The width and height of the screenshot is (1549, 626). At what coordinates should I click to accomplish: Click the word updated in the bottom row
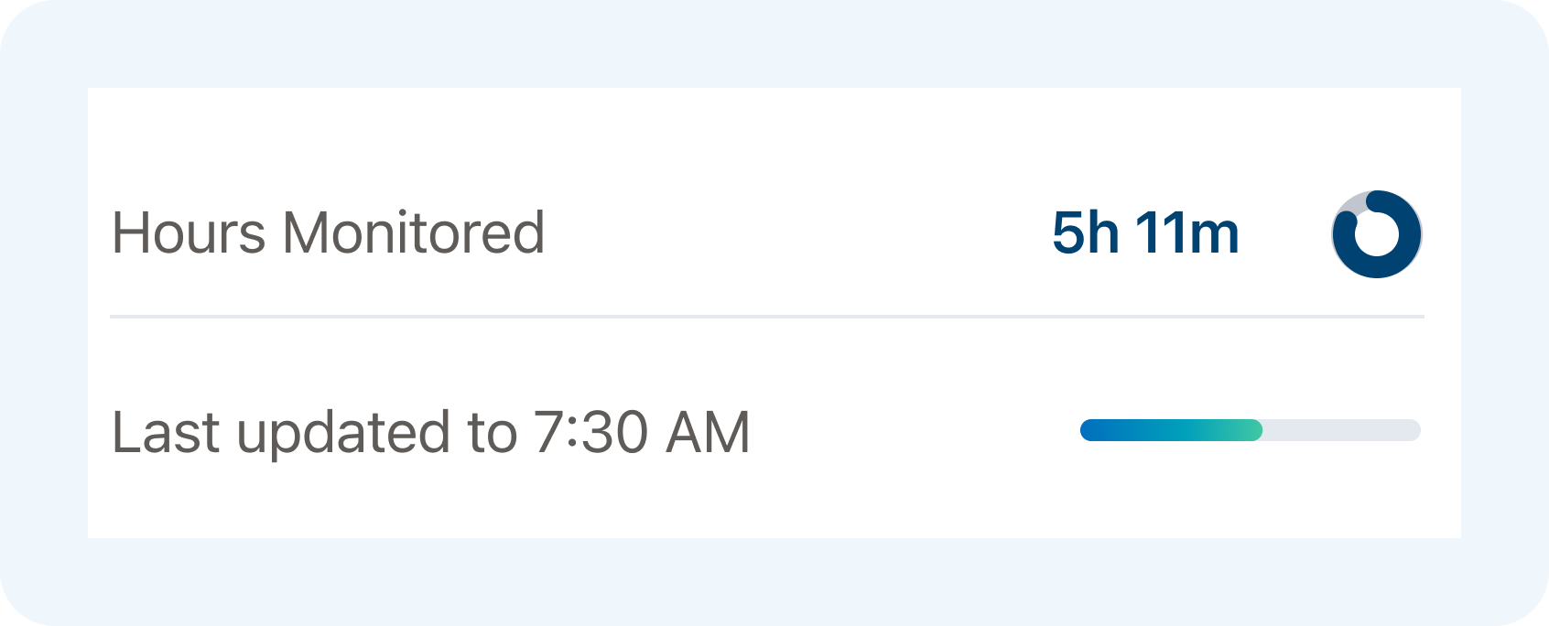[x=343, y=432]
